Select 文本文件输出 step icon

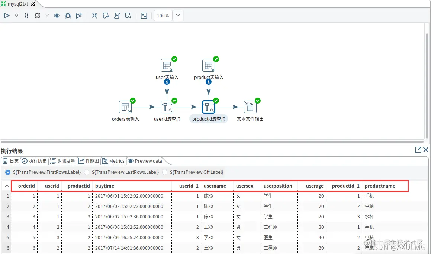click(250, 107)
